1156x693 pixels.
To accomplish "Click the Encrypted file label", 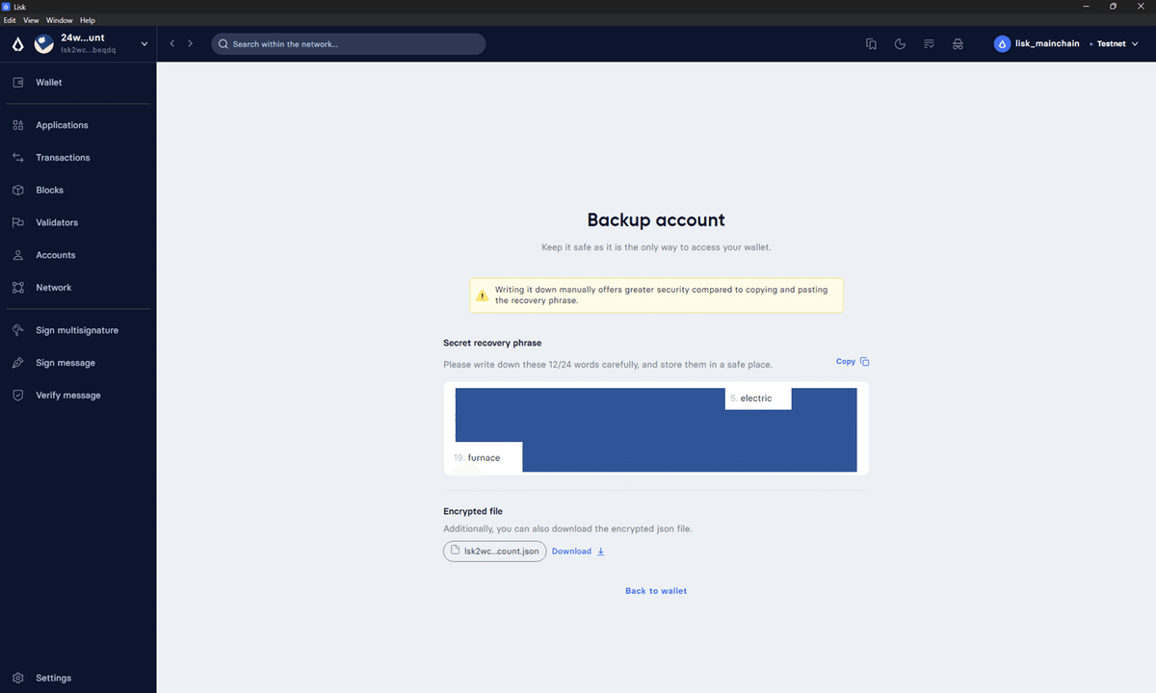I will 473,512.
